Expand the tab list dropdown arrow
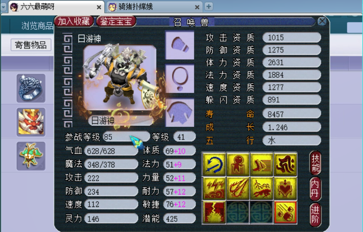363x232 pixels. [x=3, y=7]
